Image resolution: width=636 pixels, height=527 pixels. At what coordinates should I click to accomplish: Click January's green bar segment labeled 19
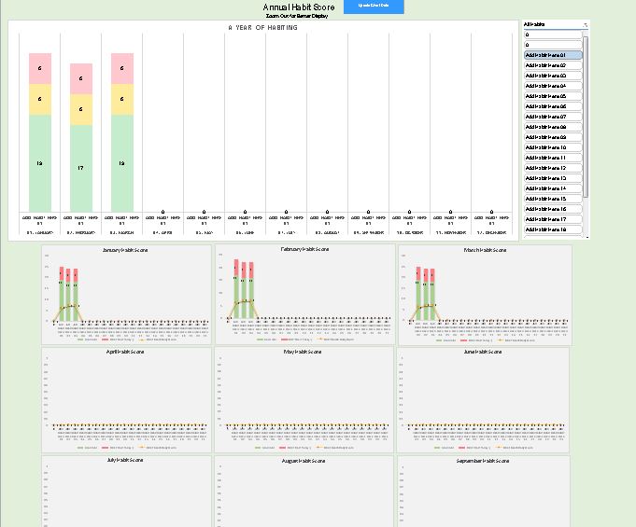pyautogui.click(x=40, y=163)
